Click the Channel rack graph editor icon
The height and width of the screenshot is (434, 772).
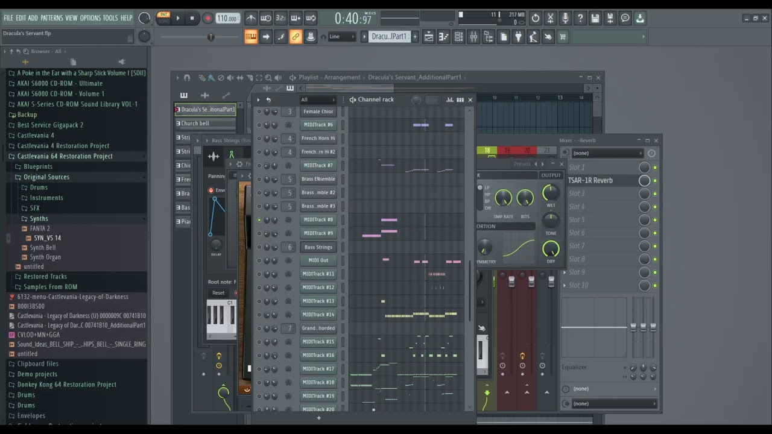pos(451,100)
